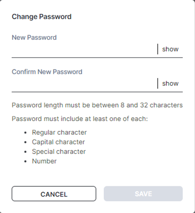Click the password length requirement text

click(x=97, y=105)
